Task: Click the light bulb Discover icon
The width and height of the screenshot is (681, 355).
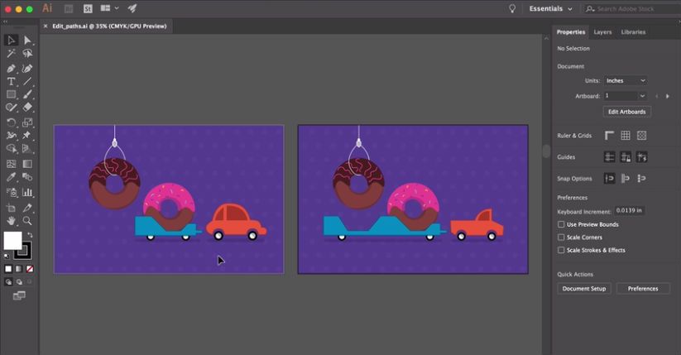Action: click(512, 9)
